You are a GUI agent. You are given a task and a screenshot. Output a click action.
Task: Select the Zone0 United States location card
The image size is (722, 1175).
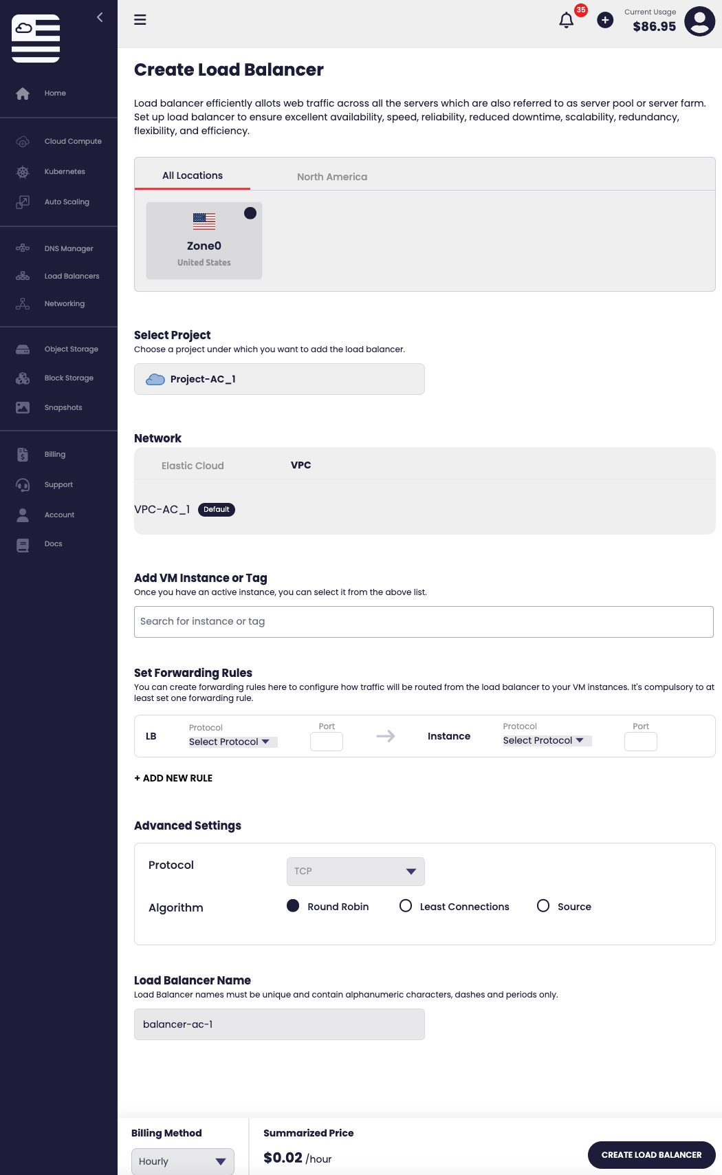pyautogui.click(x=204, y=241)
